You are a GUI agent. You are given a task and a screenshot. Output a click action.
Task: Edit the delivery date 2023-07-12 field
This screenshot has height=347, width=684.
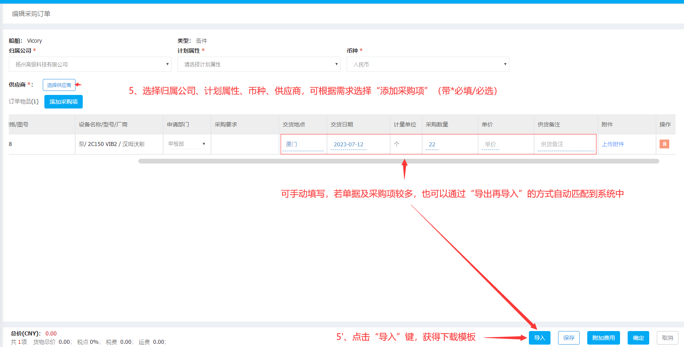pos(349,144)
